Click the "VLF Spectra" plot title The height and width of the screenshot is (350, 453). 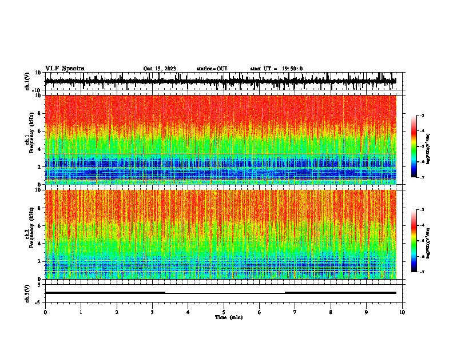click(x=65, y=68)
